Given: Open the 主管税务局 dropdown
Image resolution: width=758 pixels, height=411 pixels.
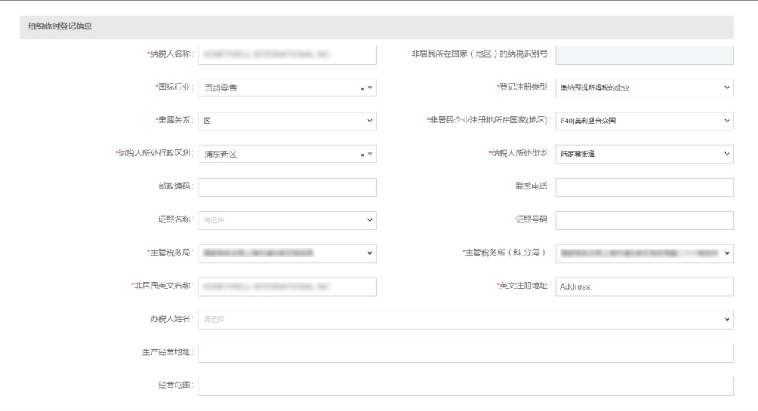Looking at the screenshot, I should (287, 253).
